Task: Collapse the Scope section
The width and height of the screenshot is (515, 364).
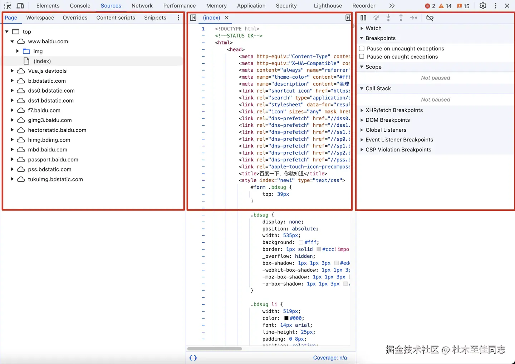Action: click(x=362, y=67)
